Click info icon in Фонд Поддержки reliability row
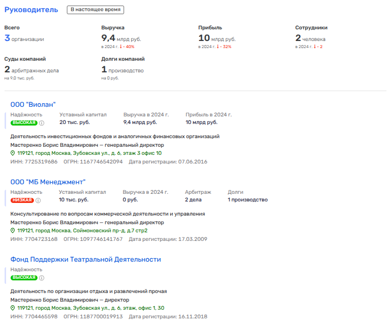Viewport: 390px width, 332px height. pyautogui.click(x=42, y=277)
